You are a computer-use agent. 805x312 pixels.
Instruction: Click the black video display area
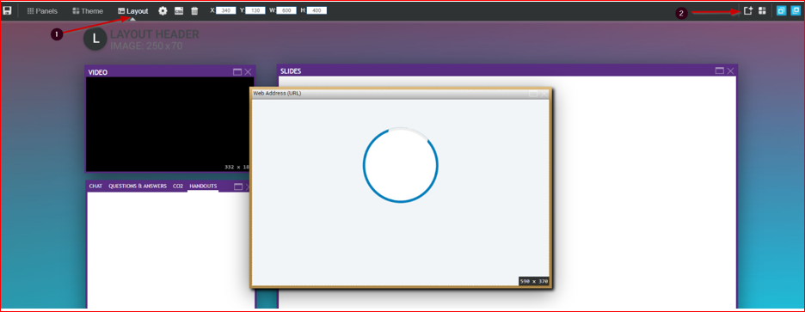point(169,124)
